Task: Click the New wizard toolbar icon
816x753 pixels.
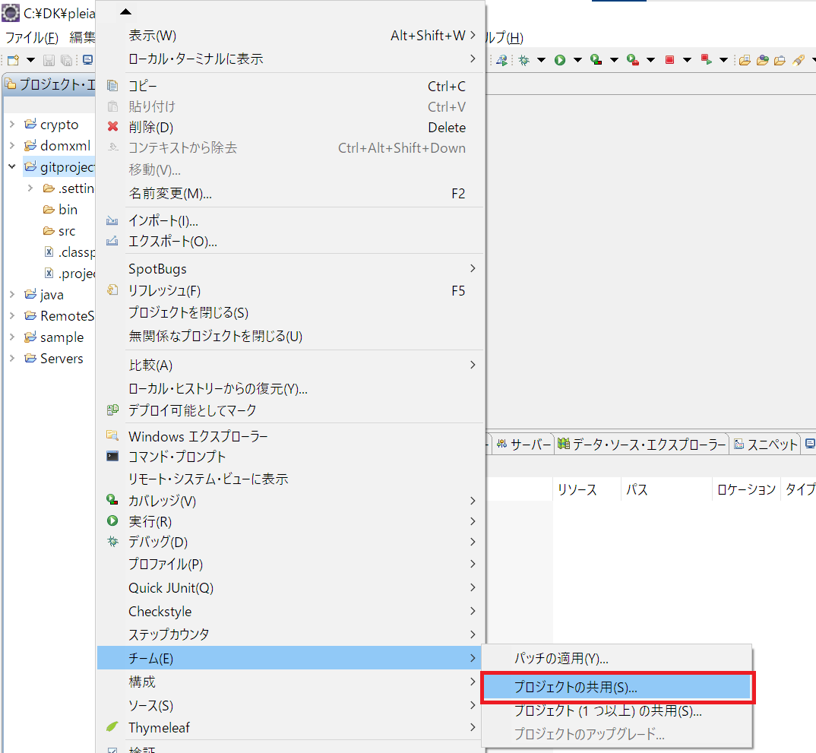Action: pyautogui.click(x=13, y=60)
